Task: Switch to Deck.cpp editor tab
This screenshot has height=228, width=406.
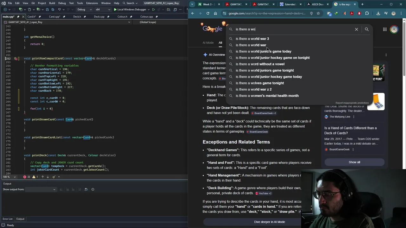Action: pos(99,16)
